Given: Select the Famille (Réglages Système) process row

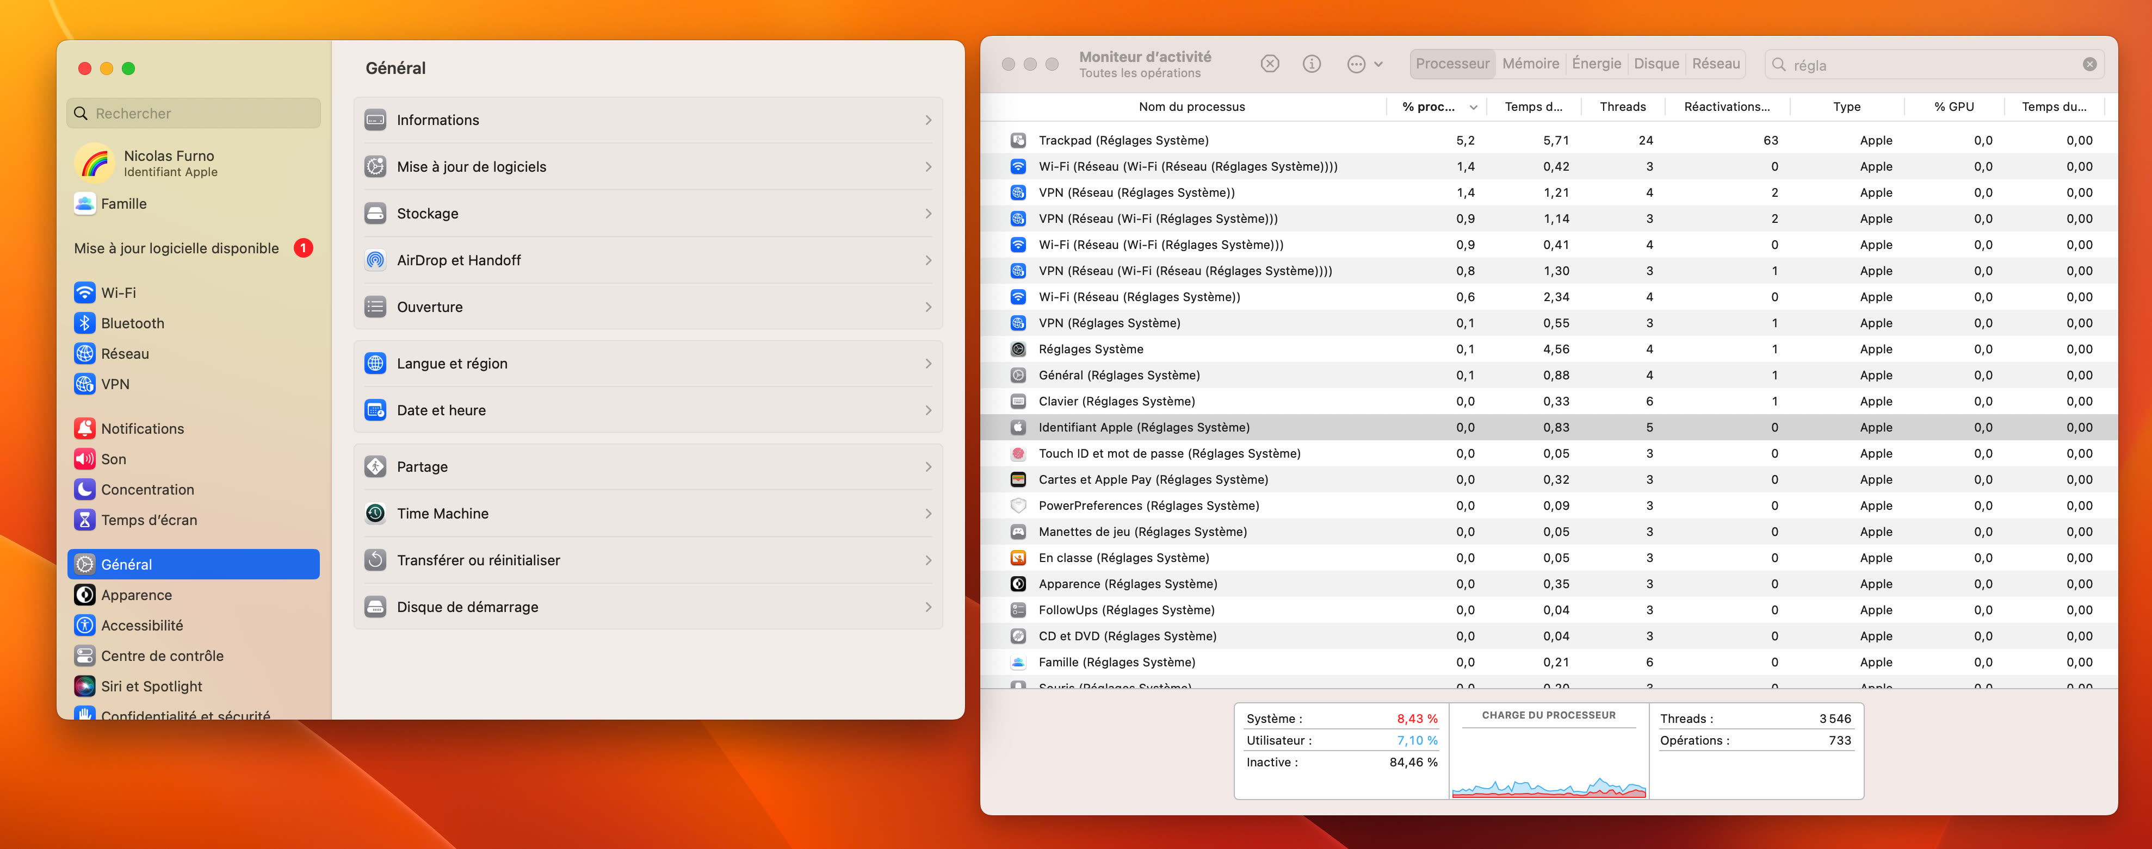Looking at the screenshot, I should pos(1549,662).
